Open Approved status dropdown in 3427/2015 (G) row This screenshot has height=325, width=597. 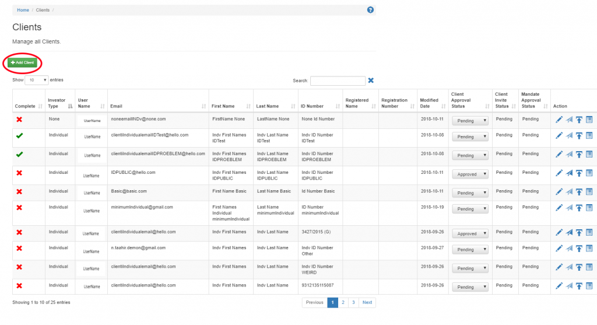pos(470,233)
